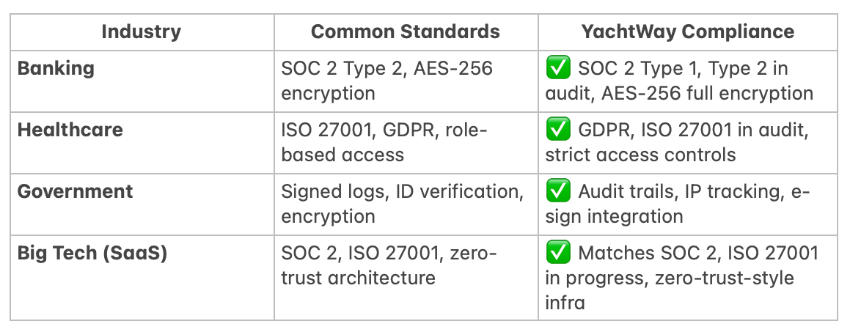850x332 pixels.
Task: Click the YachtWay Compliance column header
Action: (687, 32)
